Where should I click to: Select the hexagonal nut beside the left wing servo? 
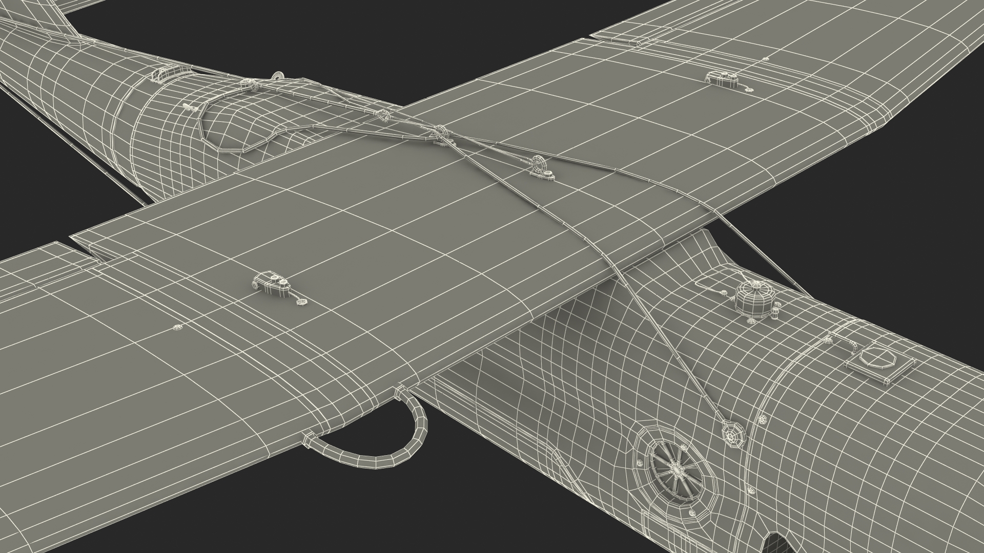point(301,303)
